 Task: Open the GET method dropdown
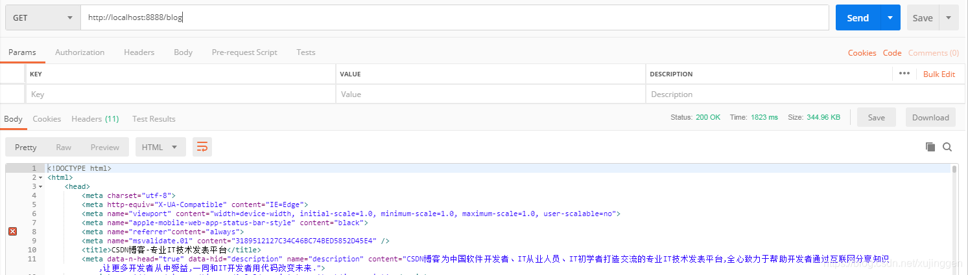click(43, 18)
